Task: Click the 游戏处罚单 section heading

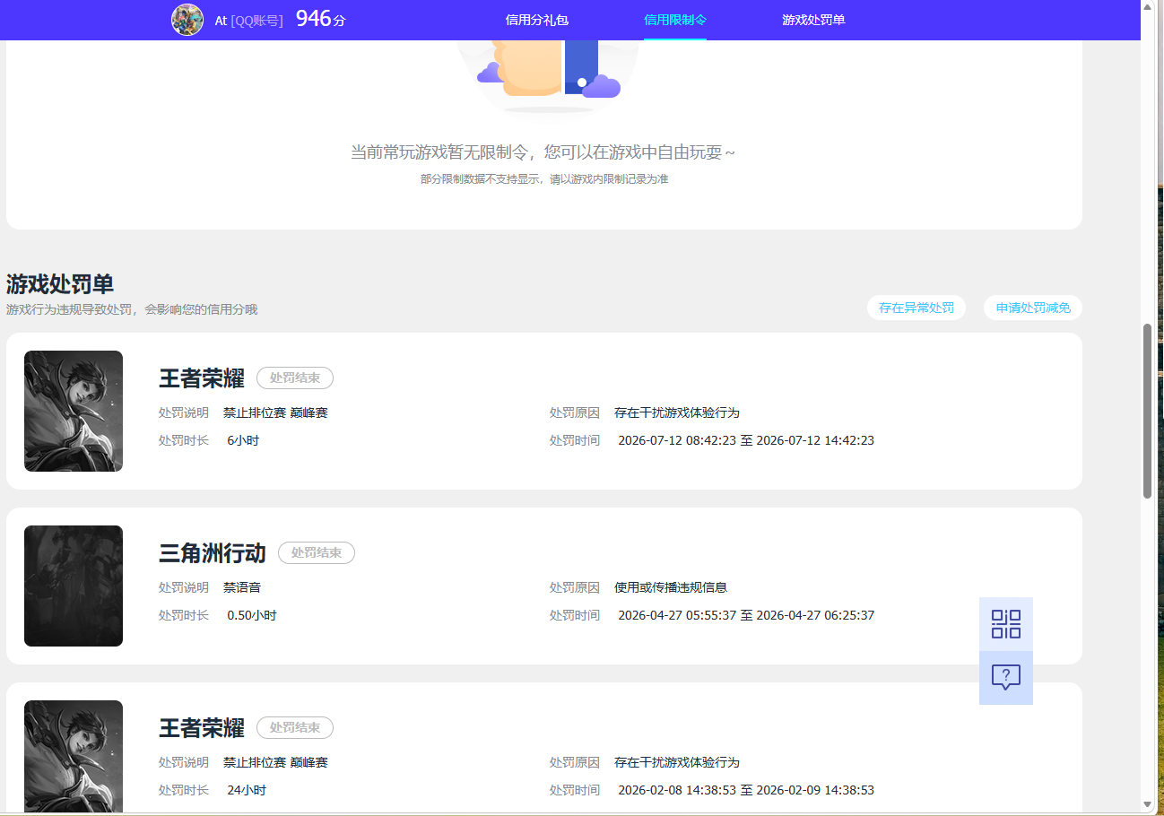Action: tap(60, 284)
